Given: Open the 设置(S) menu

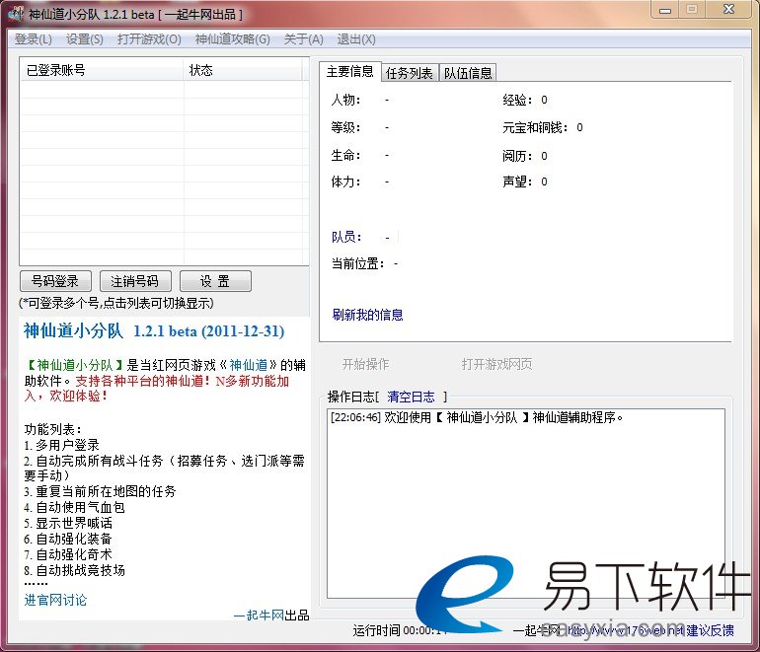Looking at the screenshot, I should [85, 39].
